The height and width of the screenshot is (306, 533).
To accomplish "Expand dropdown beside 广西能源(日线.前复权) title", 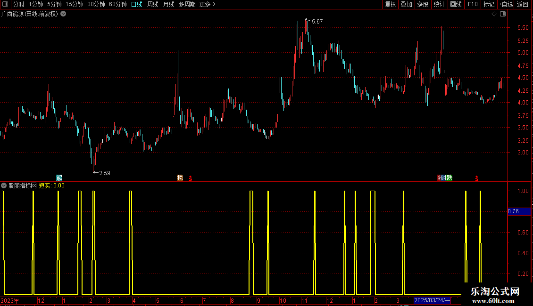I will [63, 14].
